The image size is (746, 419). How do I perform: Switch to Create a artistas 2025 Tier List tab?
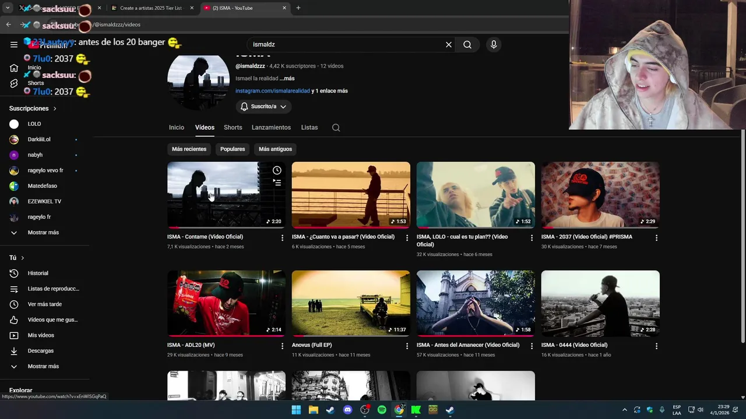coord(151,8)
